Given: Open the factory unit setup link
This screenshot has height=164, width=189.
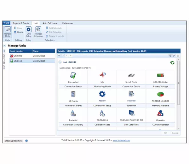Looking at the screenshot, I should 102,101.
